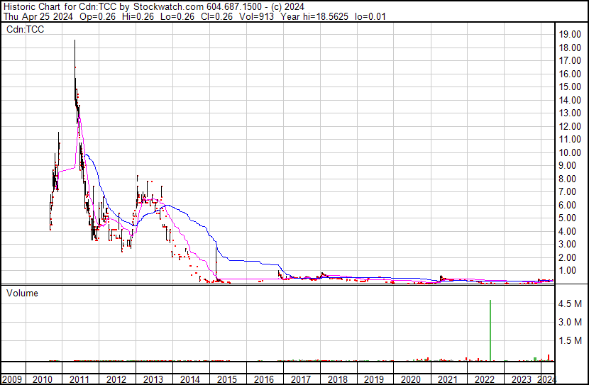This screenshot has height=385, width=589.
Task: Click the 'Thu Apr 25 2024' date text
Action: pos(38,16)
